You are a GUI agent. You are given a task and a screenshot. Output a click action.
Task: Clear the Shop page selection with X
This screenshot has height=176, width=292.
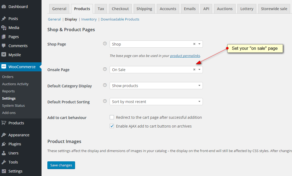click(194, 44)
